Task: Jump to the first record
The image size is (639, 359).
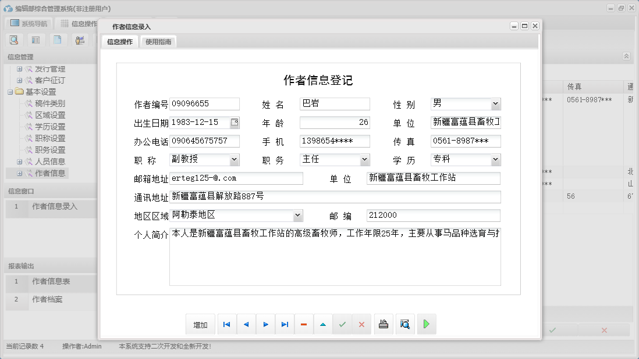Action: [x=226, y=324]
